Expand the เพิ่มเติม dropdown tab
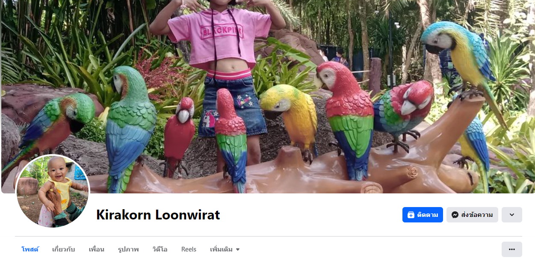 225,249
